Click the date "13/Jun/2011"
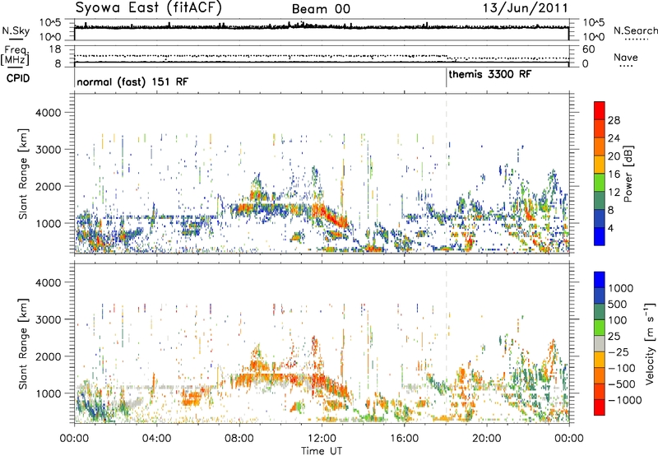The image size is (658, 456). 525,8
